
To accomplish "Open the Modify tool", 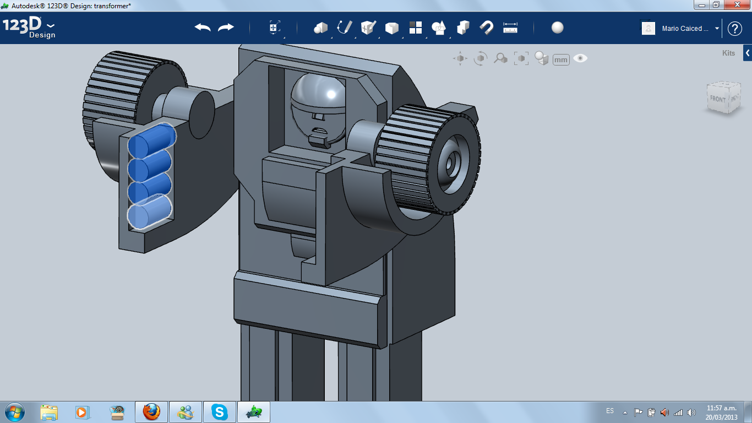I will tap(391, 28).
